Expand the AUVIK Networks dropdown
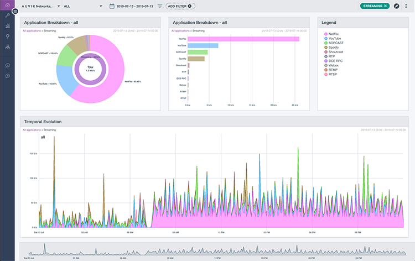 39,6
